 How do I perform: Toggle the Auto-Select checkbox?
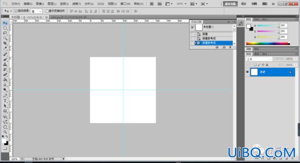click(16, 11)
